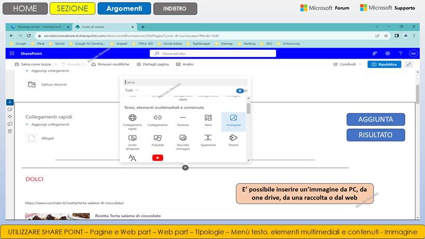
Task: Open the RD account profile menu
Action: point(414,54)
